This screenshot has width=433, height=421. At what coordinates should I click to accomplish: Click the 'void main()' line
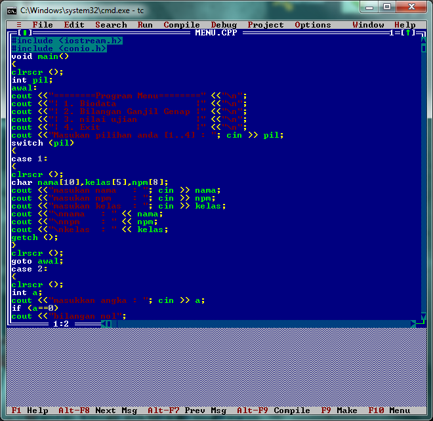pyautogui.click(x=40, y=56)
